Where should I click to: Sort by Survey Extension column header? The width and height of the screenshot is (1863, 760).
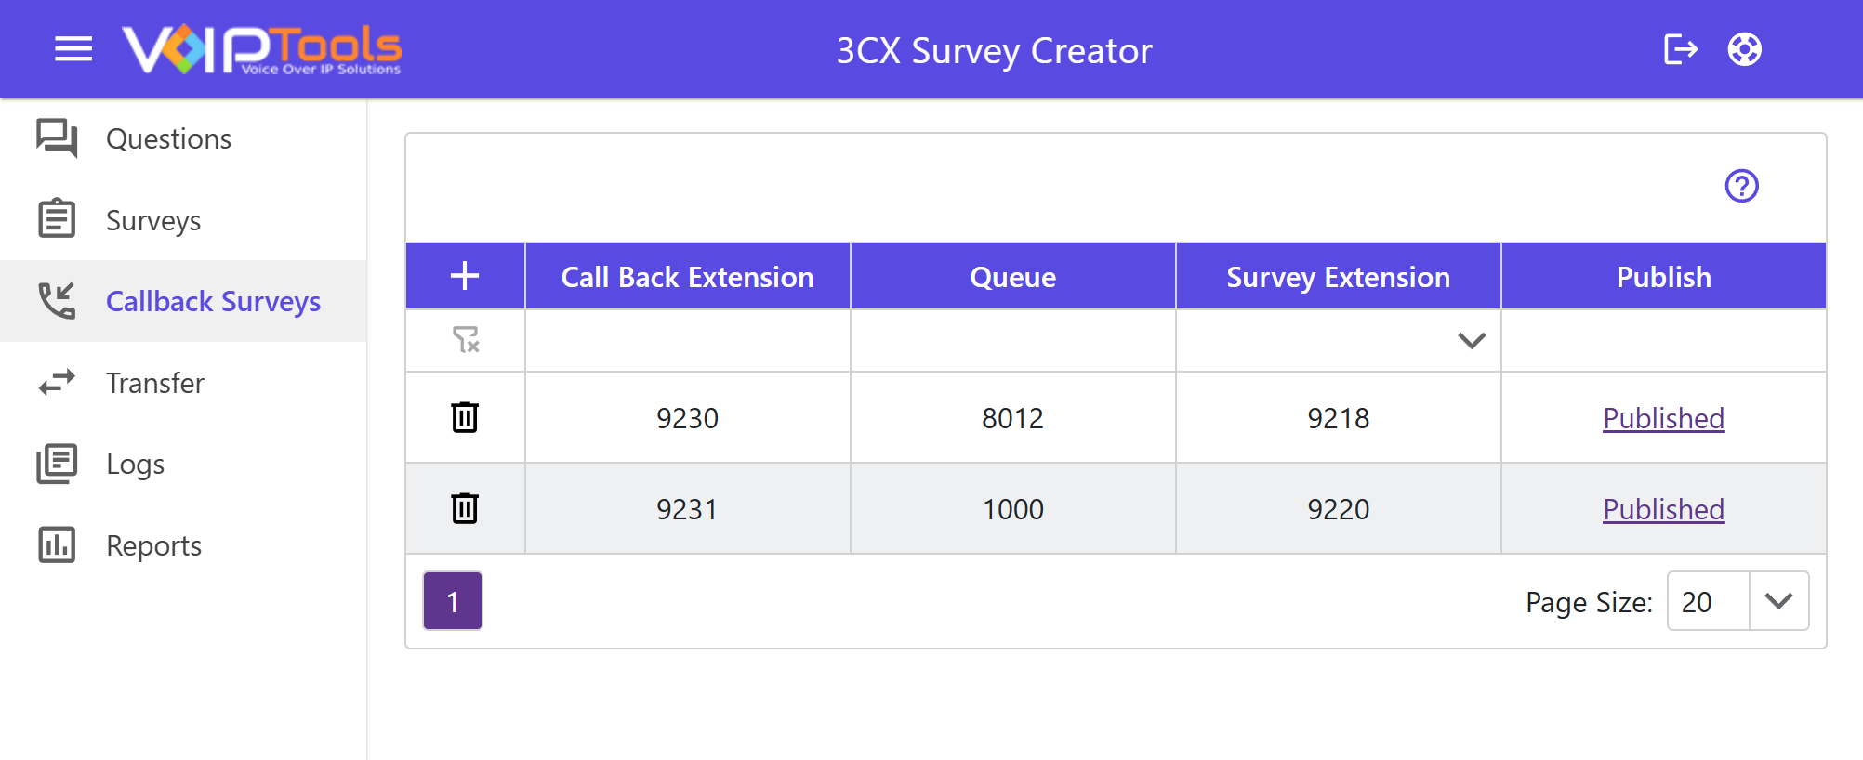pyautogui.click(x=1339, y=276)
